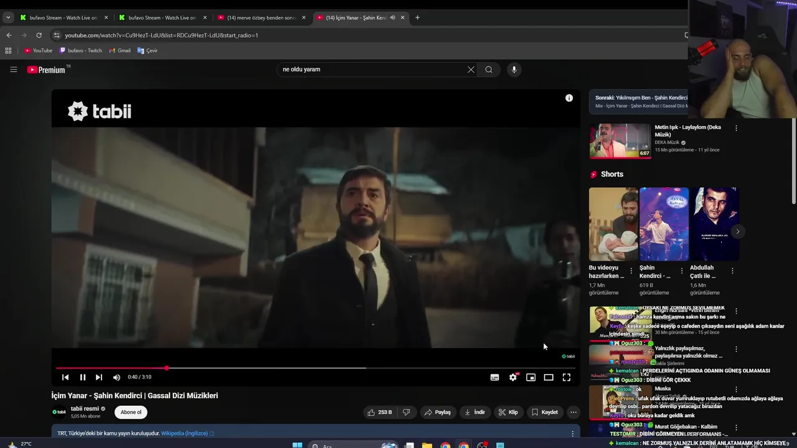The width and height of the screenshot is (797, 448).
Task: Mute the İçim Yanar tab audio icon
Action: click(x=392, y=17)
